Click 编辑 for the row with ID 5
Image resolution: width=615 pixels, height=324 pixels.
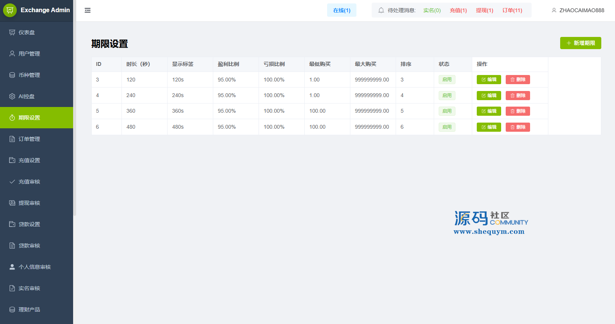pyautogui.click(x=489, y=111)
